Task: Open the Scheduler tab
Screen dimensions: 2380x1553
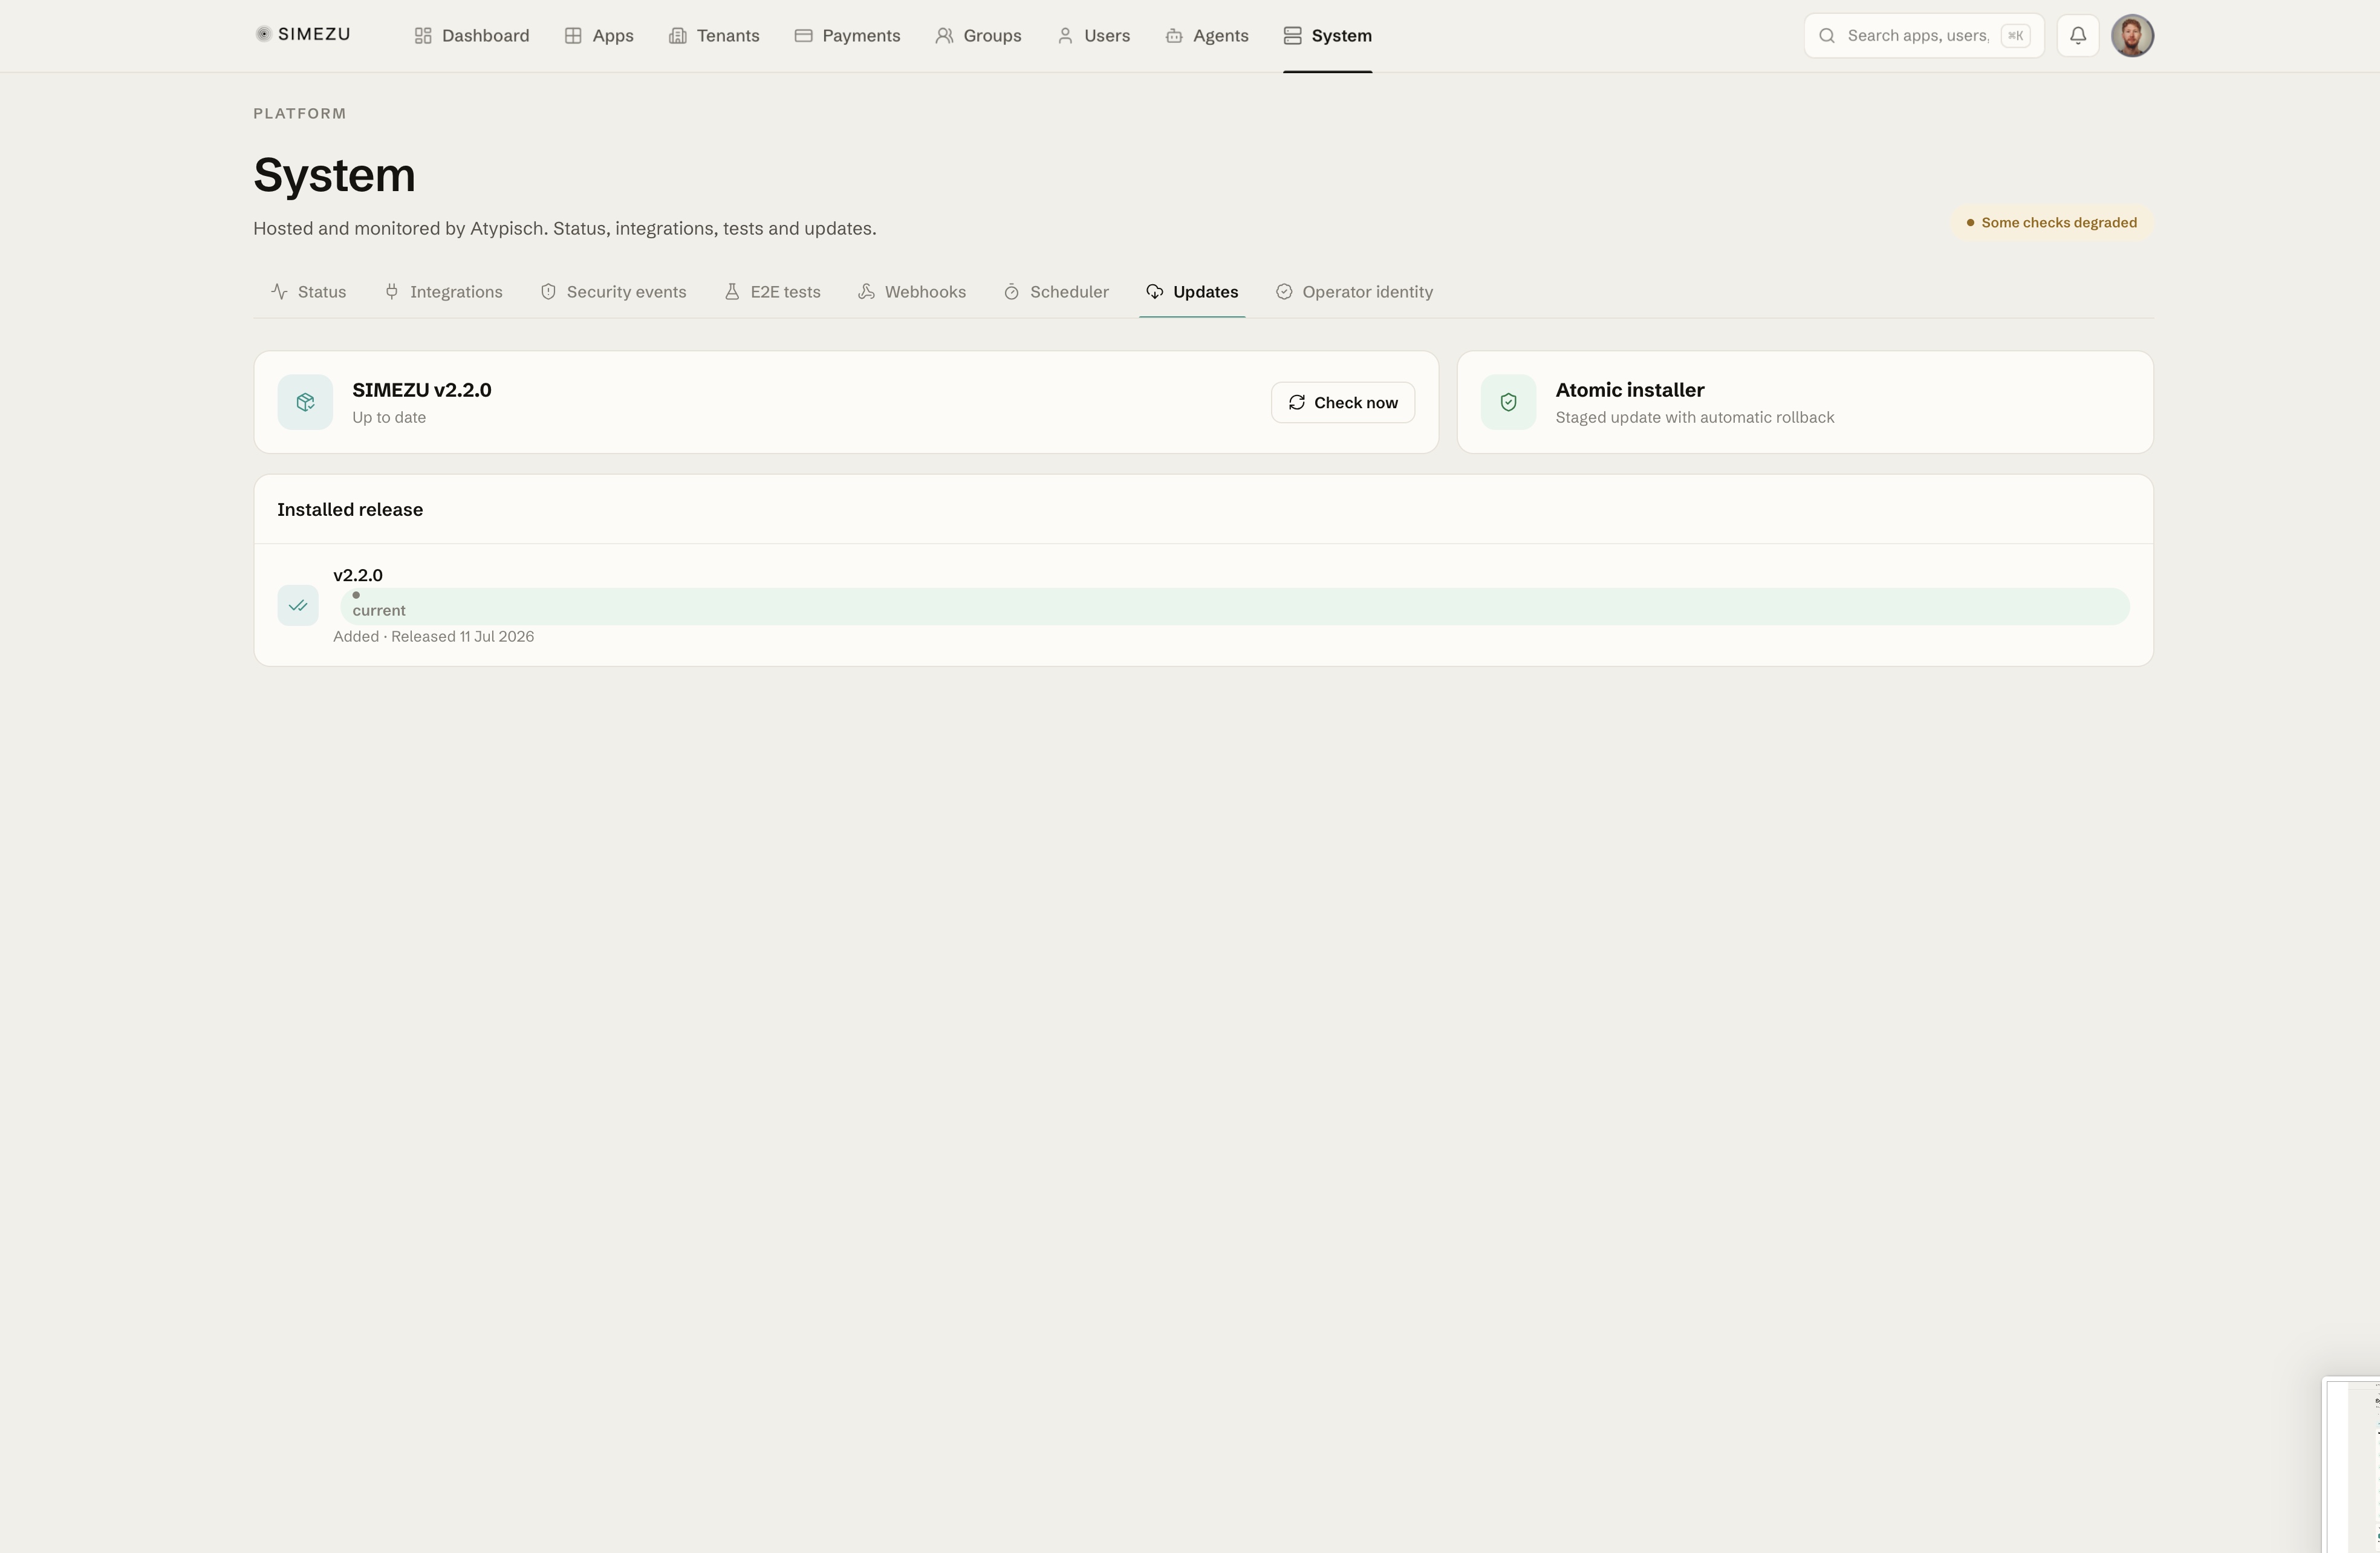Action: pos(1056,292)
